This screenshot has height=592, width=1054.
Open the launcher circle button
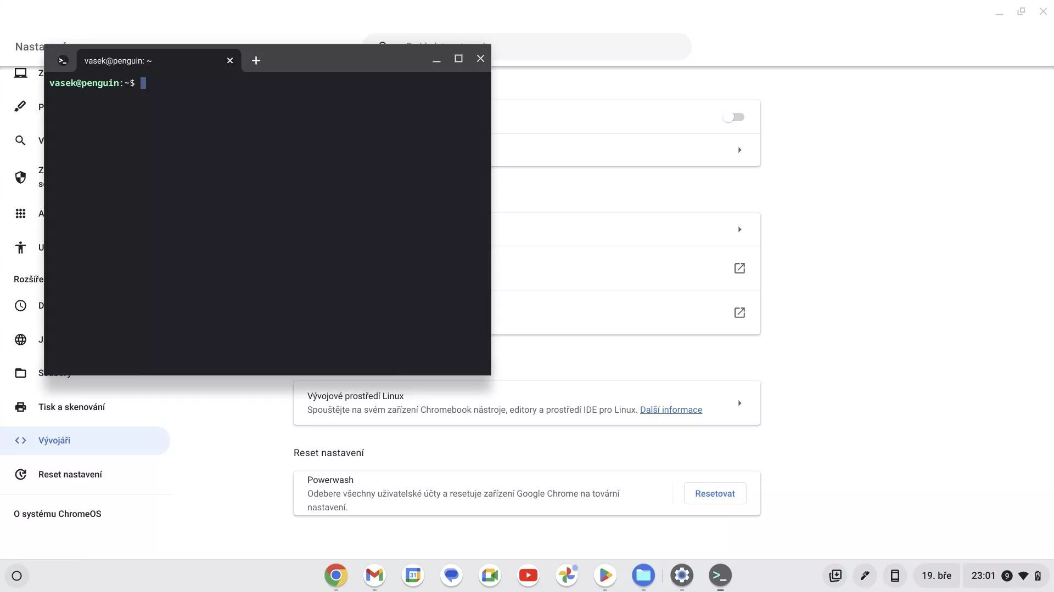(17, 576)
